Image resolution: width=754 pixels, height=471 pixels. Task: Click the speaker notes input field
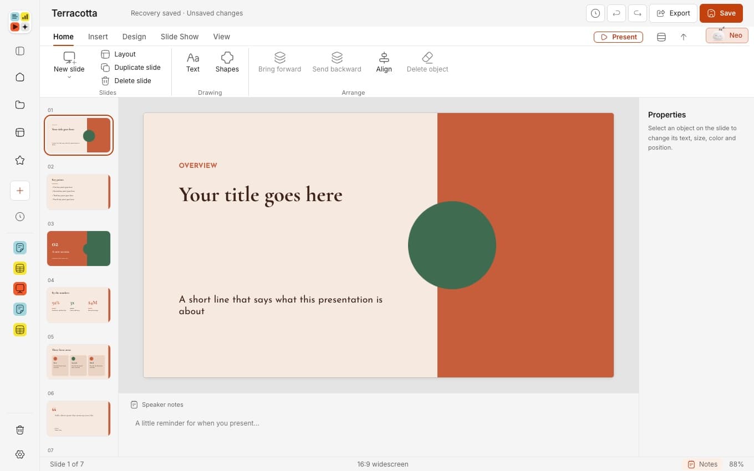(x=379, y=423)
